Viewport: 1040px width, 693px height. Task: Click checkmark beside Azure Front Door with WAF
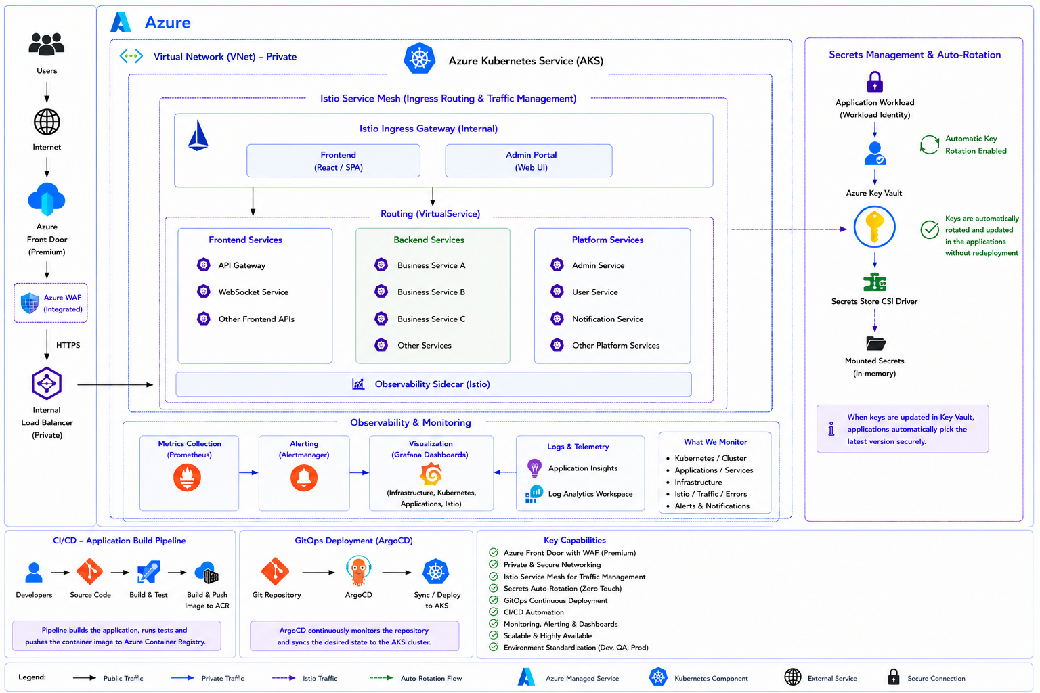[x=494, y=552]
